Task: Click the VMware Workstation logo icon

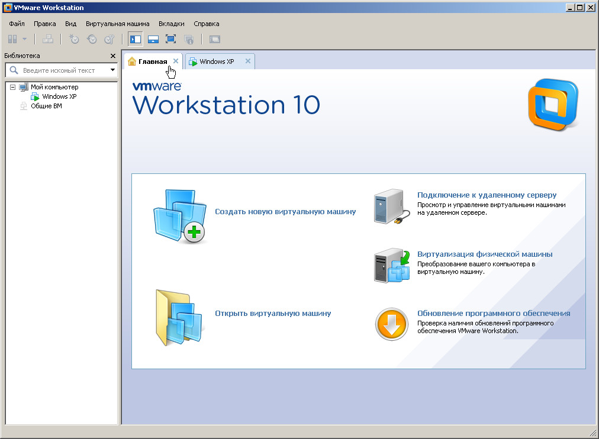Action: (x=553, y=105)
